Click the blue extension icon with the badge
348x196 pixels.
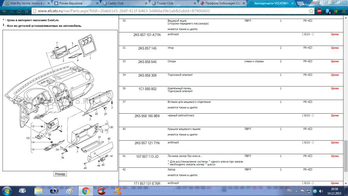point(328,11)
